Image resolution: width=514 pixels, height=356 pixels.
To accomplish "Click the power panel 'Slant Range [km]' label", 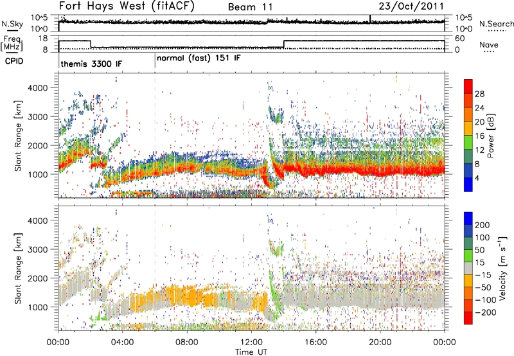I will click(18, 136).
